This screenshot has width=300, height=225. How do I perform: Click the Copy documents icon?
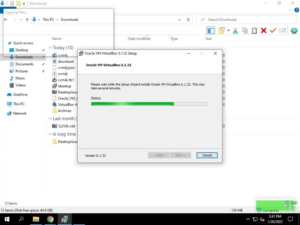pos(245,30)
